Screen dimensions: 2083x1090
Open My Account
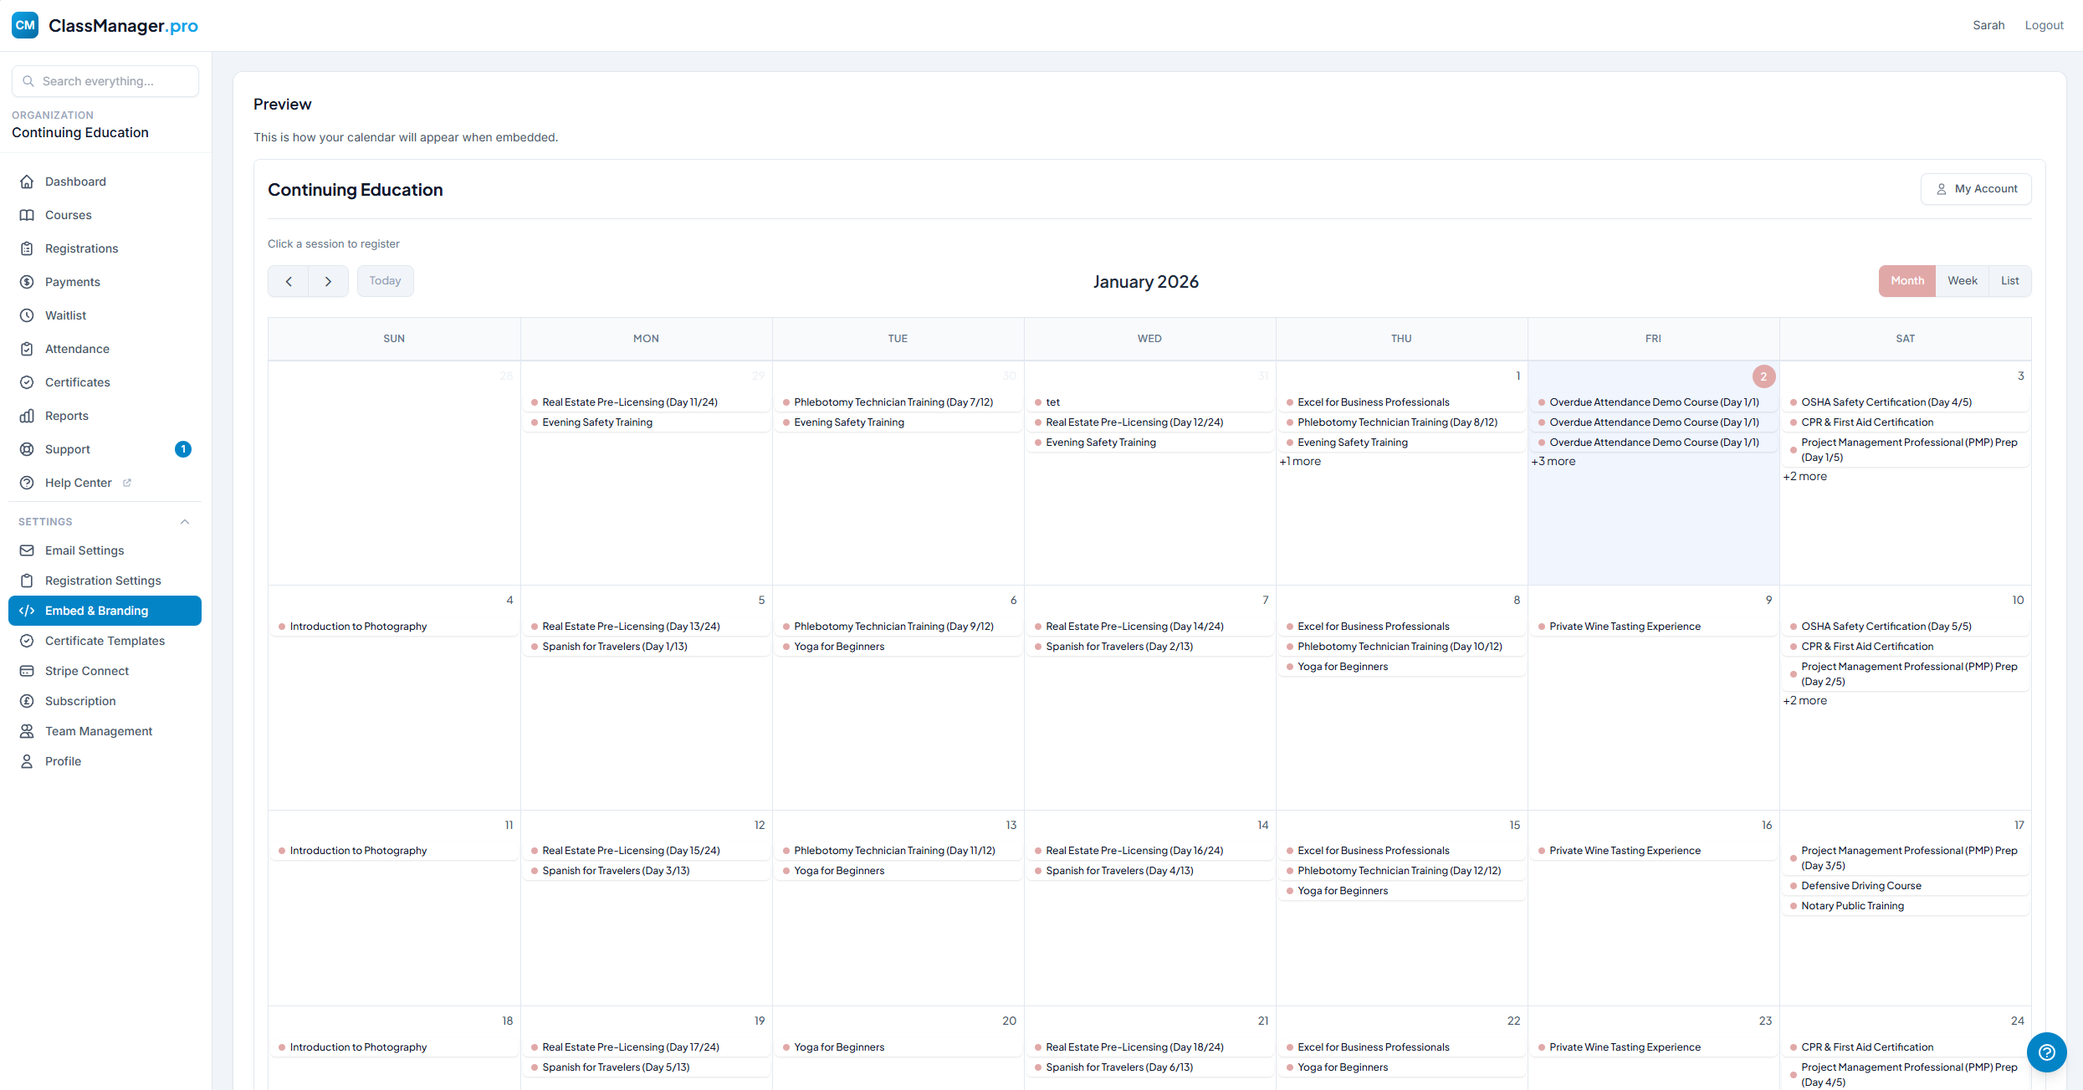tap(1976, 188)
